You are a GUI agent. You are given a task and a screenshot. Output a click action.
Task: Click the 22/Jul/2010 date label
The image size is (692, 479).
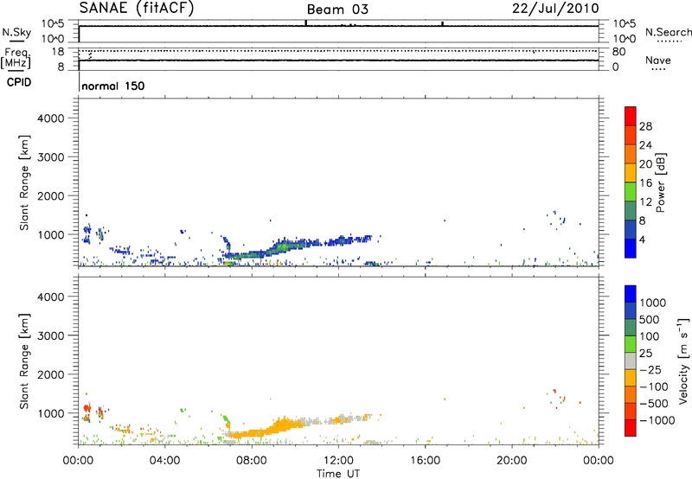[x=554, y=8]
